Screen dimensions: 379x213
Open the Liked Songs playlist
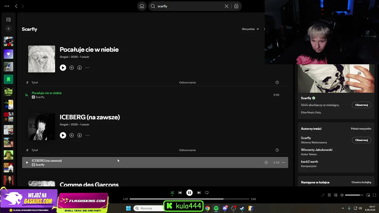click(x=8, y=54)
